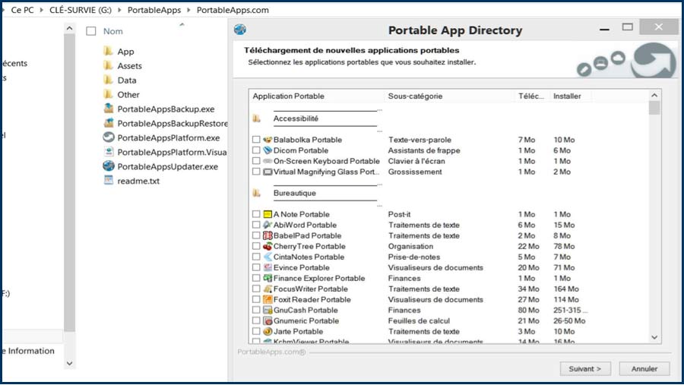The height and width of the screenshot is (385, 684).
Task: Go to Ce PC in address bar
Action: pyautogui.click(x=22, y=10)
